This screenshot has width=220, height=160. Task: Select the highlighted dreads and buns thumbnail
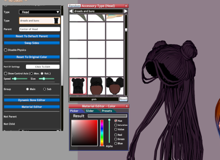78,86
